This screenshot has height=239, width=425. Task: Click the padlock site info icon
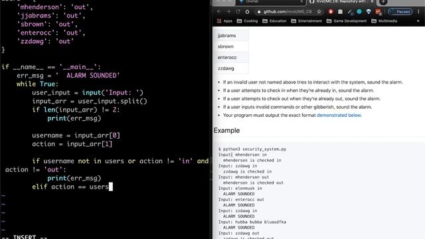click(x=259, y=12)
